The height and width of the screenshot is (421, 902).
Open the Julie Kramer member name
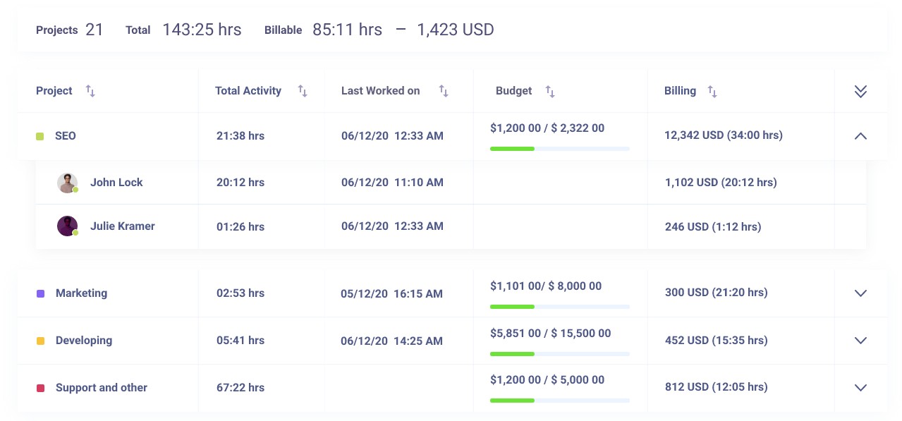point(122,226)
